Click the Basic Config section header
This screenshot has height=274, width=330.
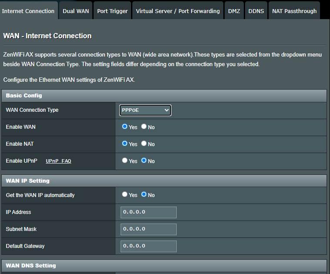(x=164, y=96)
